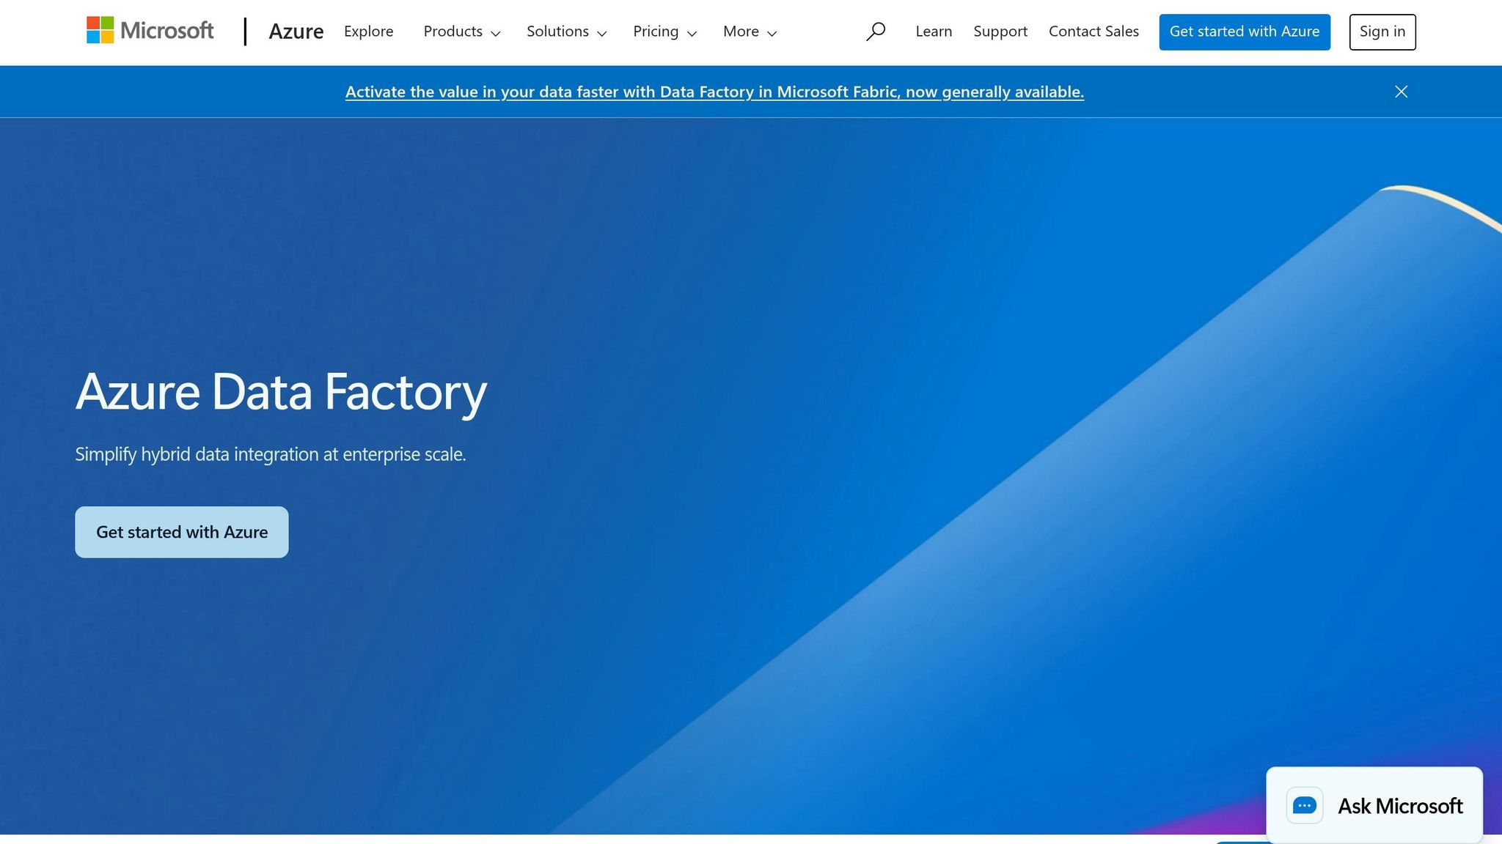Viewport: 1502px width, 844px height.
Task: Click the Microsoft logo
Action: (x=150, y=31)
